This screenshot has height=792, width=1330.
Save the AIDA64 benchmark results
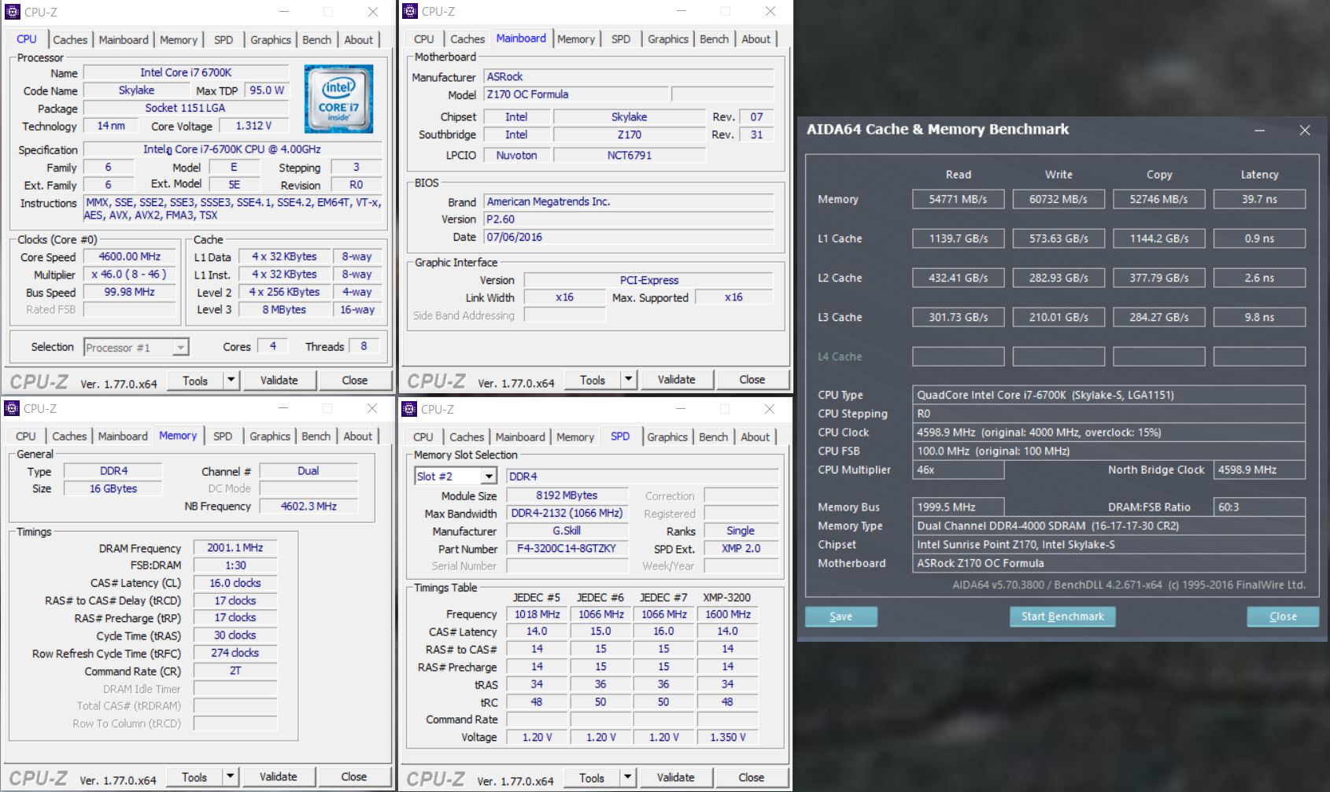(x=840, y=617)
